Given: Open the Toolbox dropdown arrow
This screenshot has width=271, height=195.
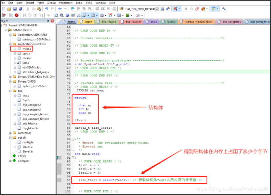Looking at the screenshot, I should coord(142,16).
